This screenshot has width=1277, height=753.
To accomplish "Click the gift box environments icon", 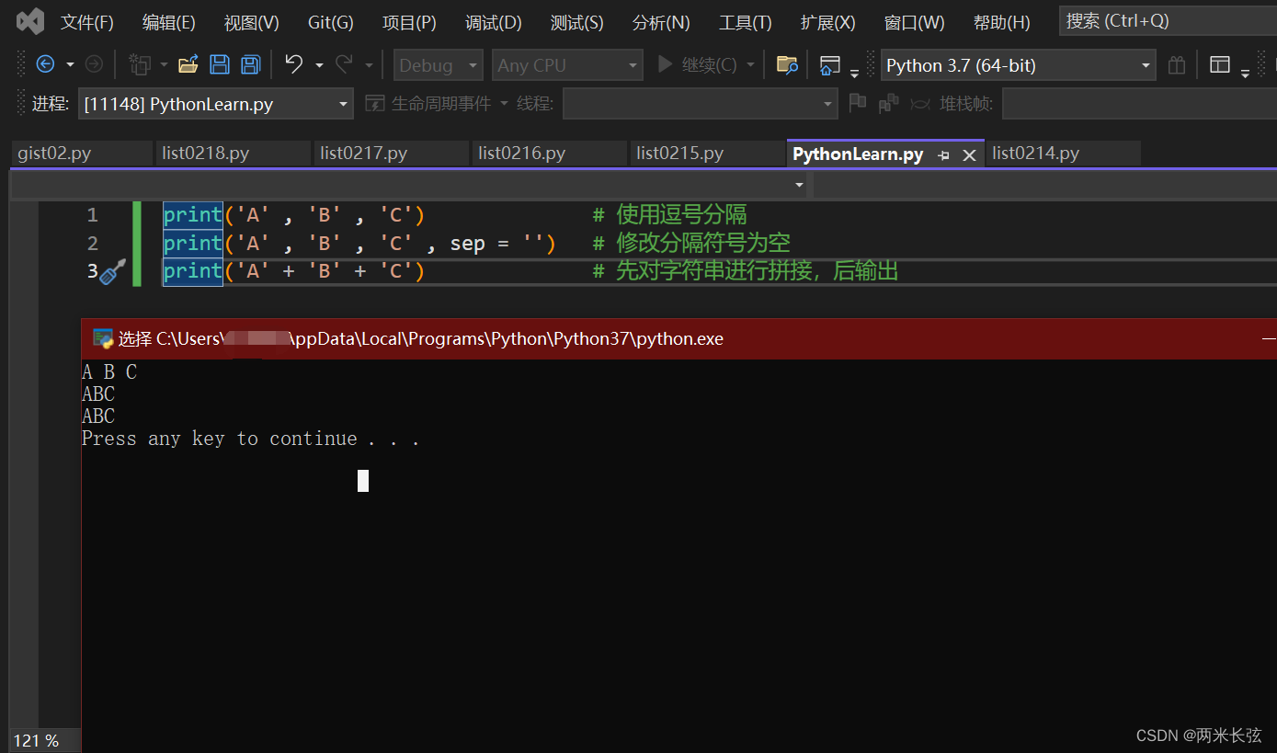I will coord(1177,65).
